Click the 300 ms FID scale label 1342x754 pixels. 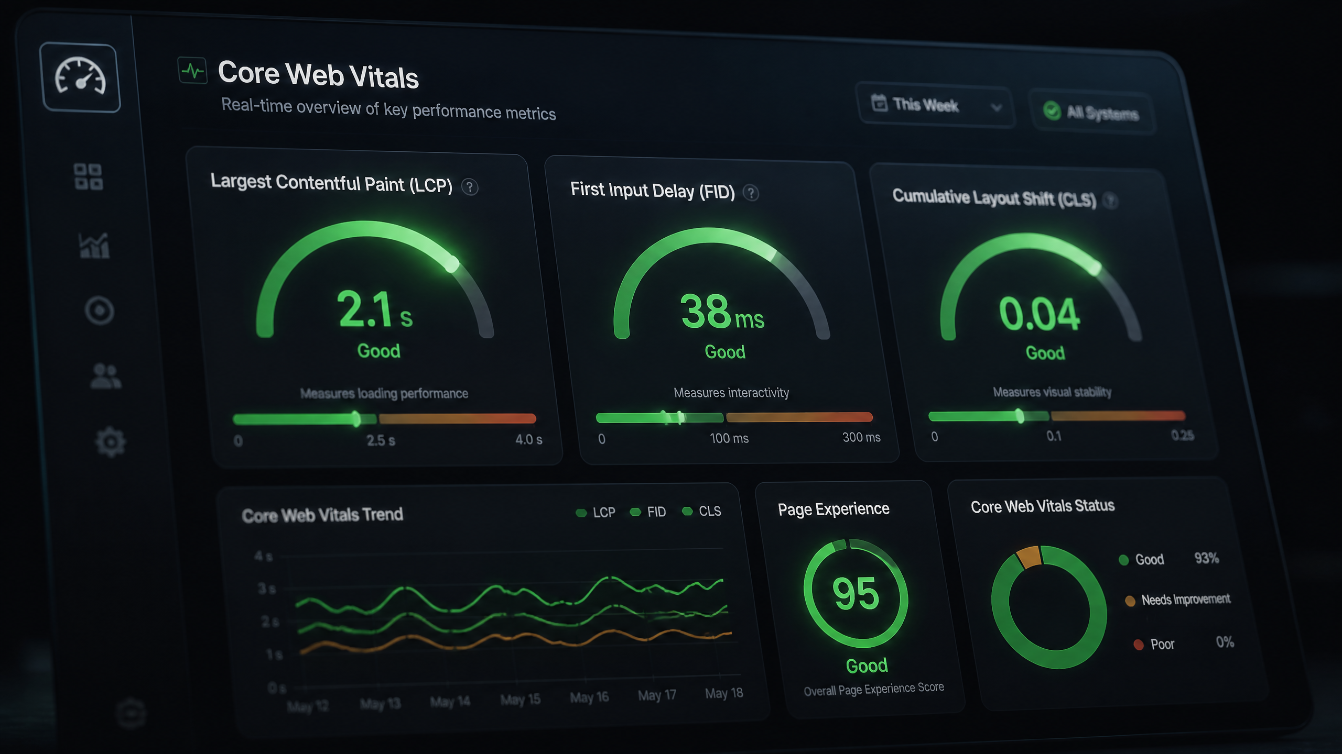[x=861, y=437]
